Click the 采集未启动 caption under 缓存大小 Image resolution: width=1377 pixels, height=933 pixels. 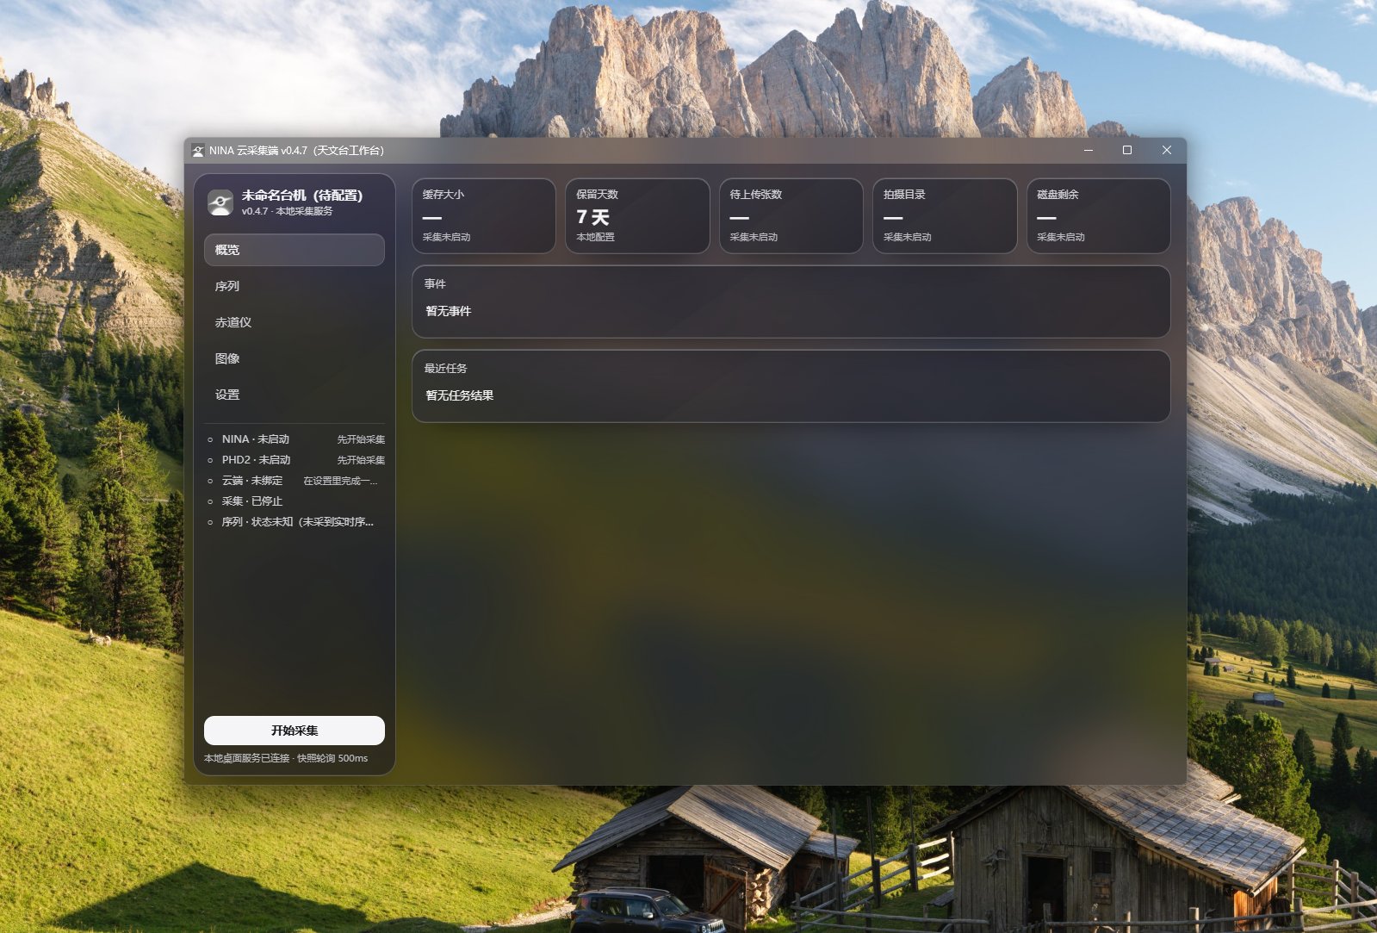click(x=446, y=237)
